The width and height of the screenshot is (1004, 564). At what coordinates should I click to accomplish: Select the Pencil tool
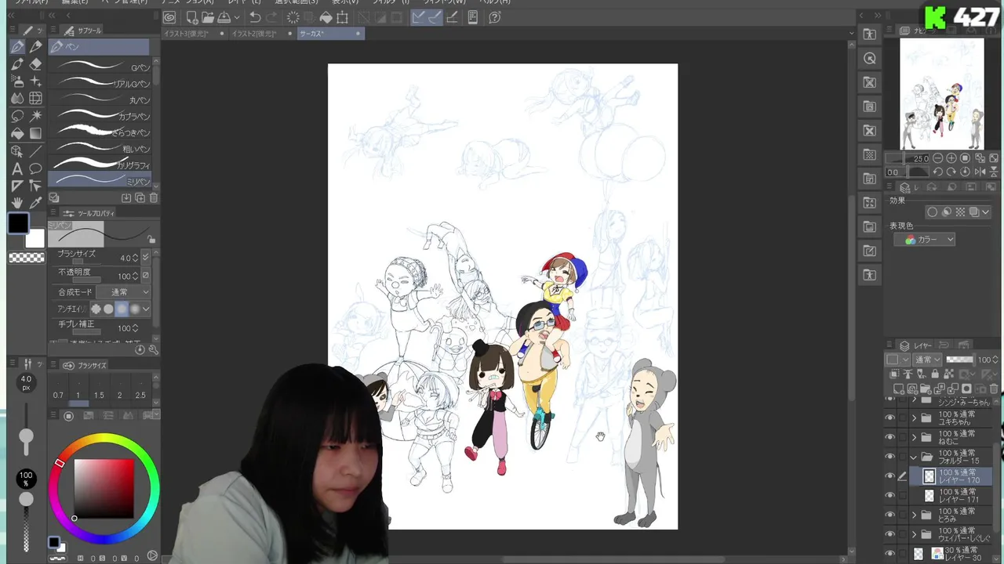tap(35, 47)
